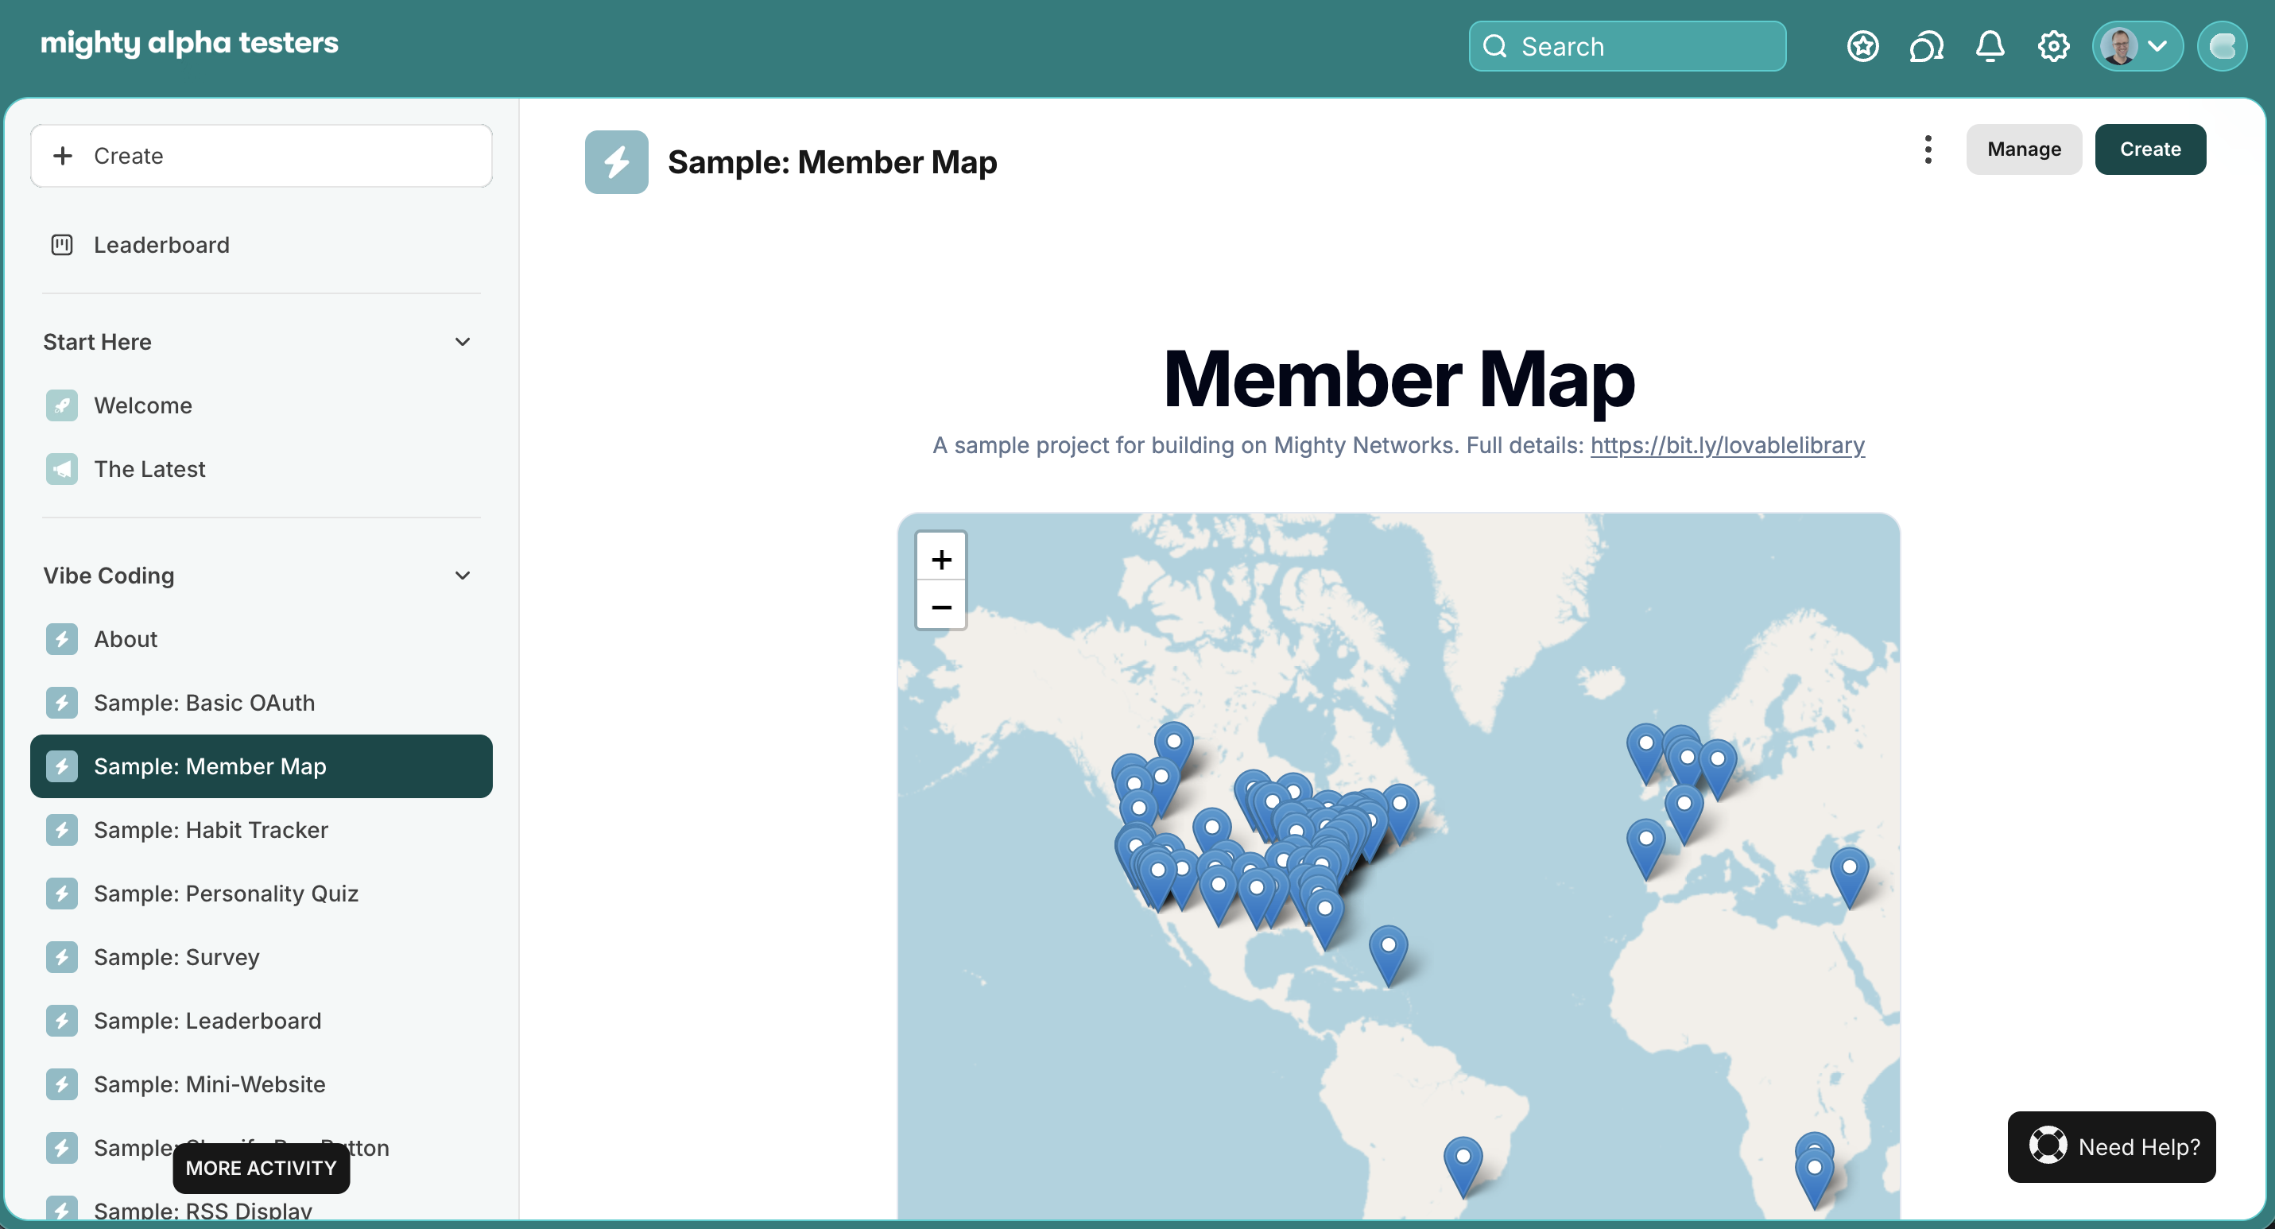Click the lightning icon beside page title
2275x1229 pixels.
[x=616, y=161]
